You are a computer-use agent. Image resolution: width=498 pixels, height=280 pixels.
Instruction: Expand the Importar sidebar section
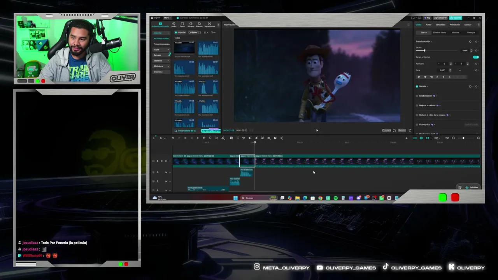point(161,33)
